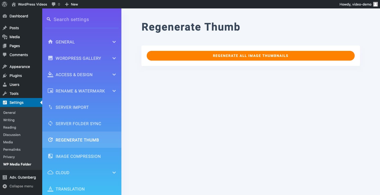Select the Regenerate Thumb clock icon
380x195 pixels.
tap(50, 140)
